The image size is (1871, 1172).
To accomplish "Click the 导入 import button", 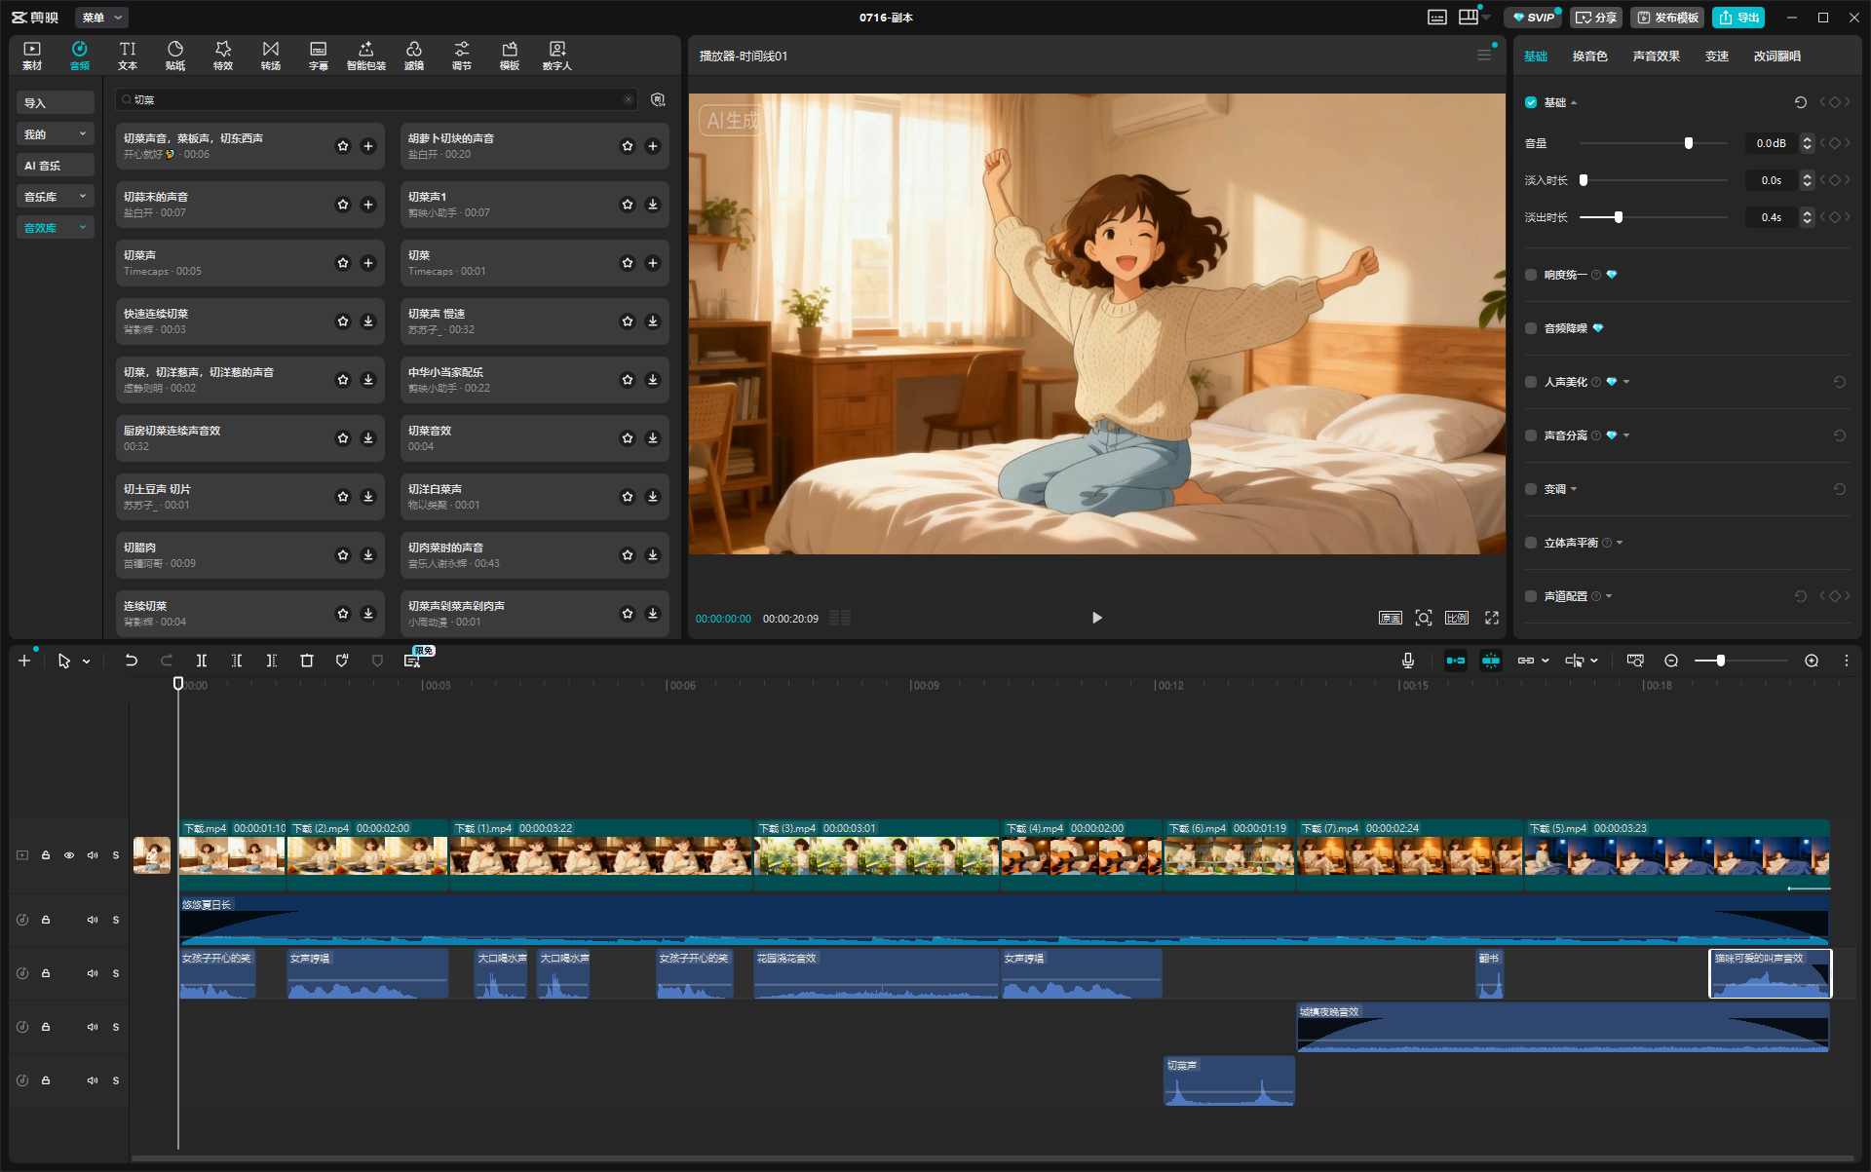I will click(x=56, y=103).
